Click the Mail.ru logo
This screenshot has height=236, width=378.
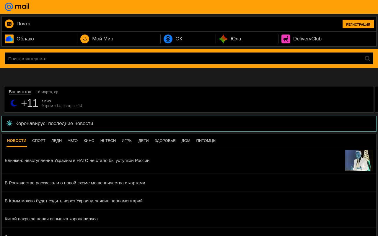click(x=17, y=6)
